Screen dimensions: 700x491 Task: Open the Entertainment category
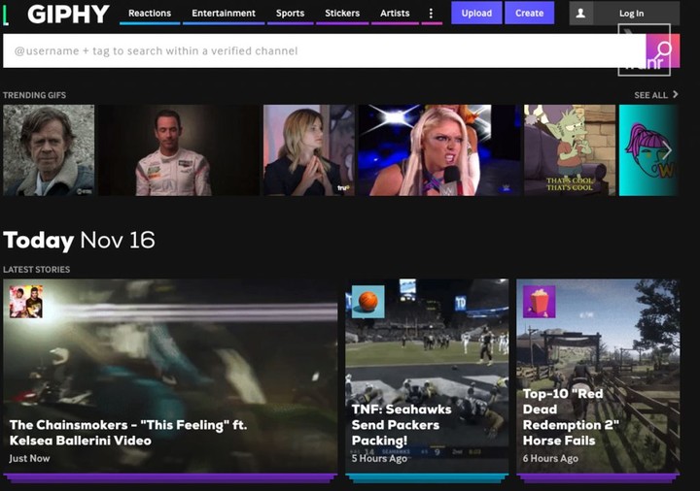pyautogui.click(x=224, y=14)
